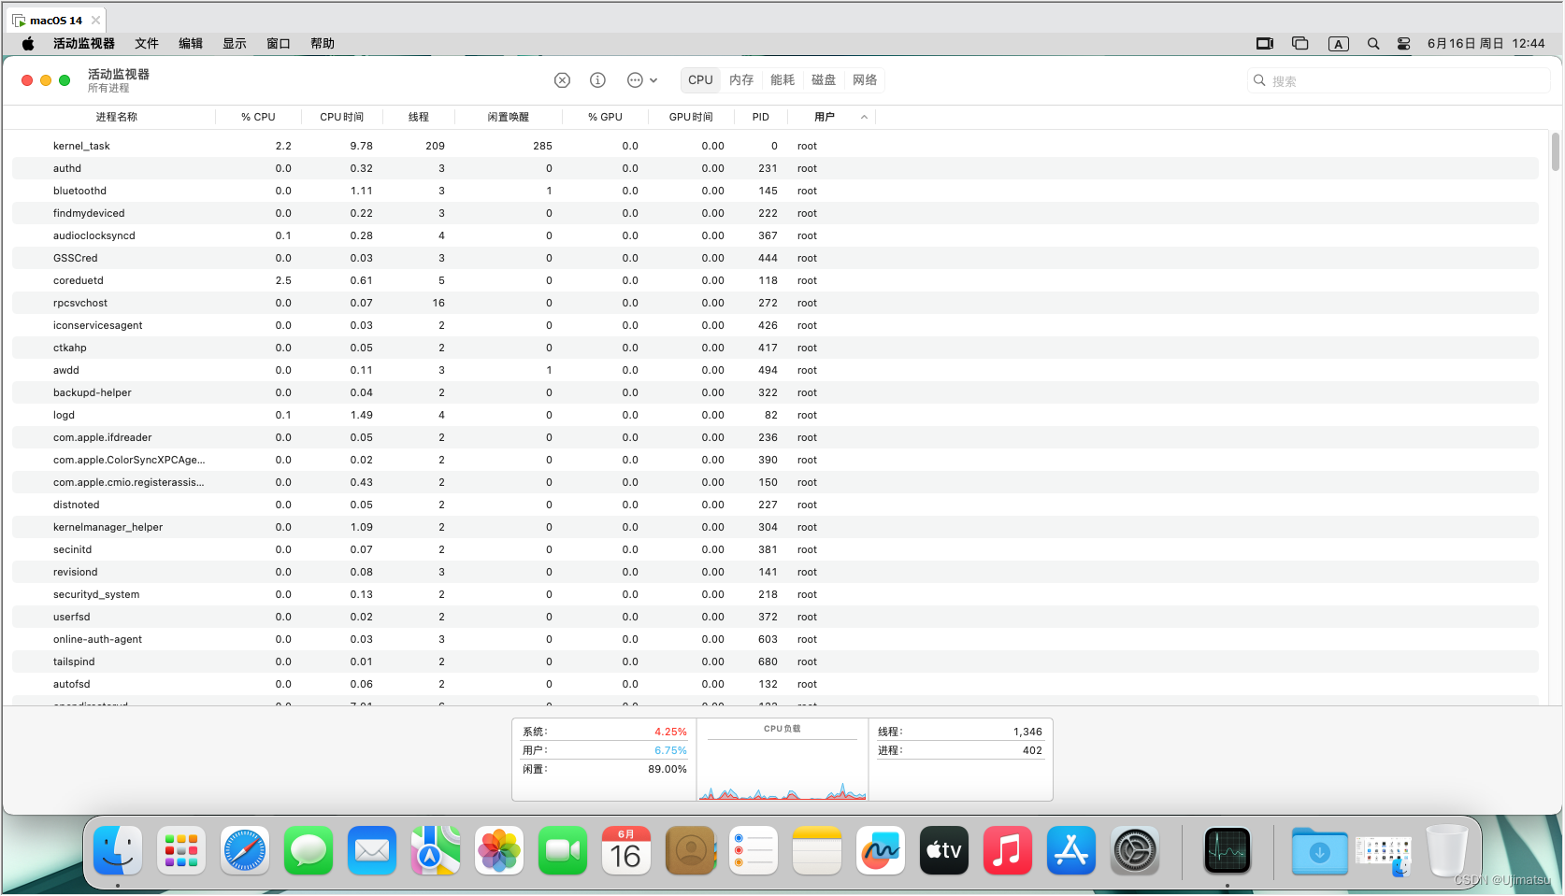
Task: Open the 活动监视器 app menu
Action: (x=84, y=43)
